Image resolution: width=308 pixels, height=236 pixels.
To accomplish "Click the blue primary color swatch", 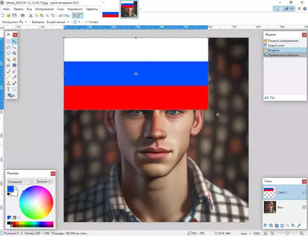I will click(x=10, y=189).
